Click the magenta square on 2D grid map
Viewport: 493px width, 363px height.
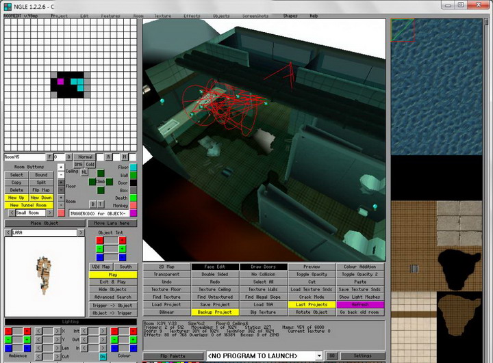click(60, 81)
